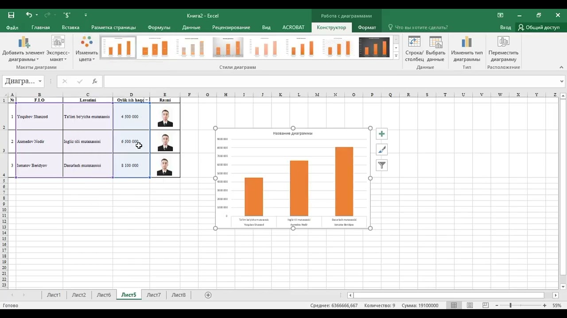Click Изменить тип диаграммы
Screen dimensions: 567x318
click(x=467, y=49)
